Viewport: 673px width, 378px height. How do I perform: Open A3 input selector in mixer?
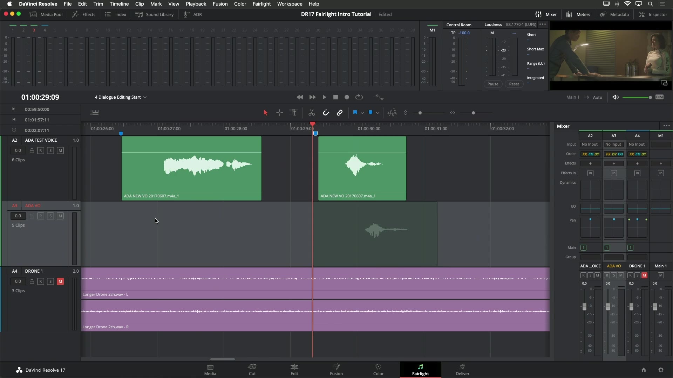[x=614, y=145]
